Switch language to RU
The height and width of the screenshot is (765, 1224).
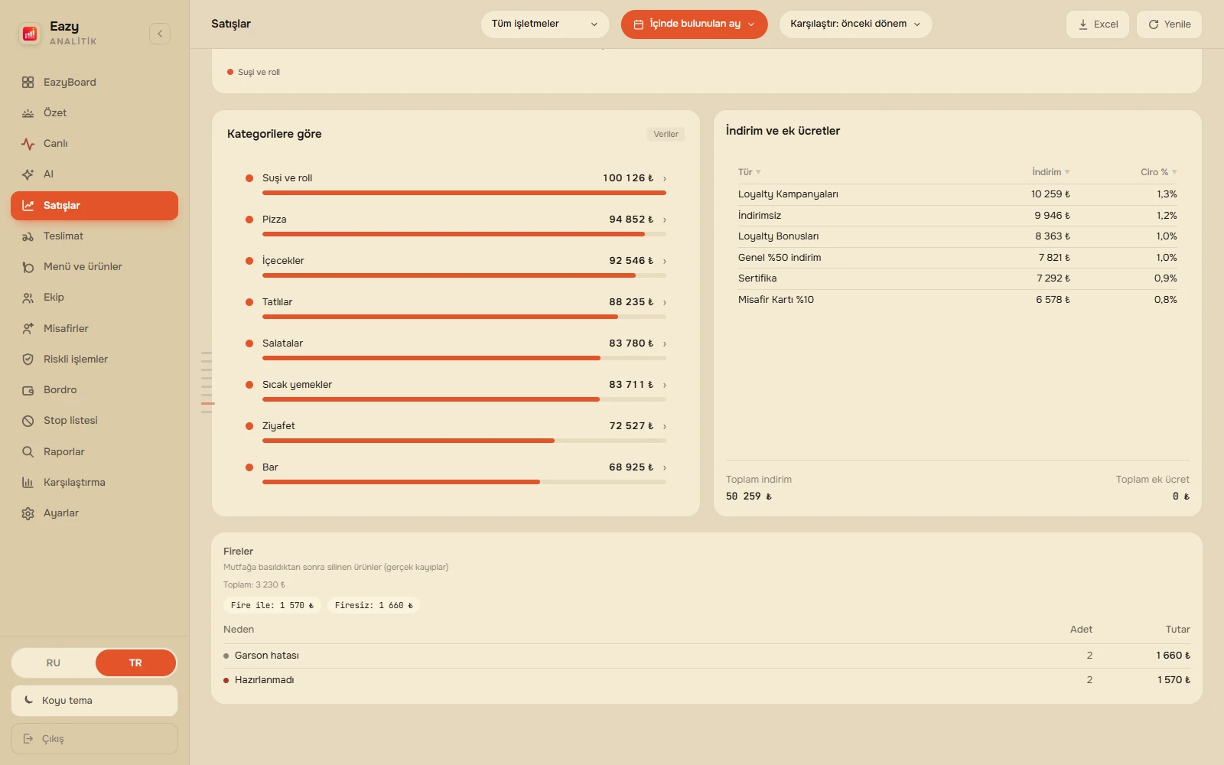click(x=54, y=663)
